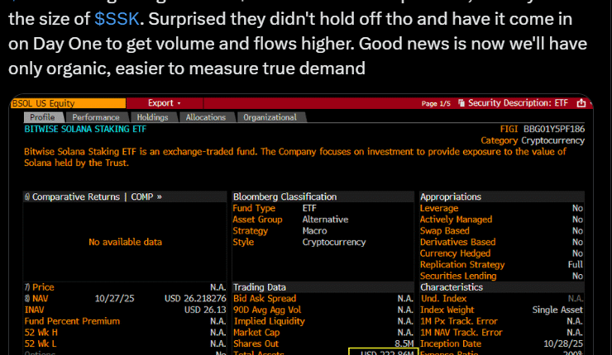Open the Holdings tab

(x=151, y=117)
